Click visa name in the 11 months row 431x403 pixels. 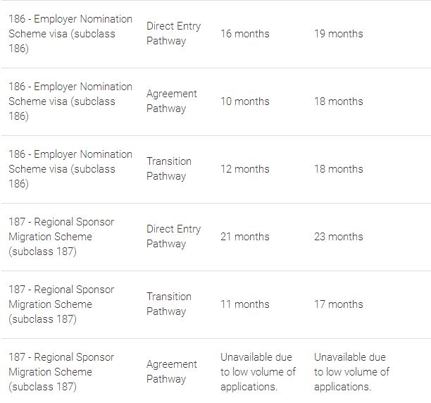[x=61, y=304]
